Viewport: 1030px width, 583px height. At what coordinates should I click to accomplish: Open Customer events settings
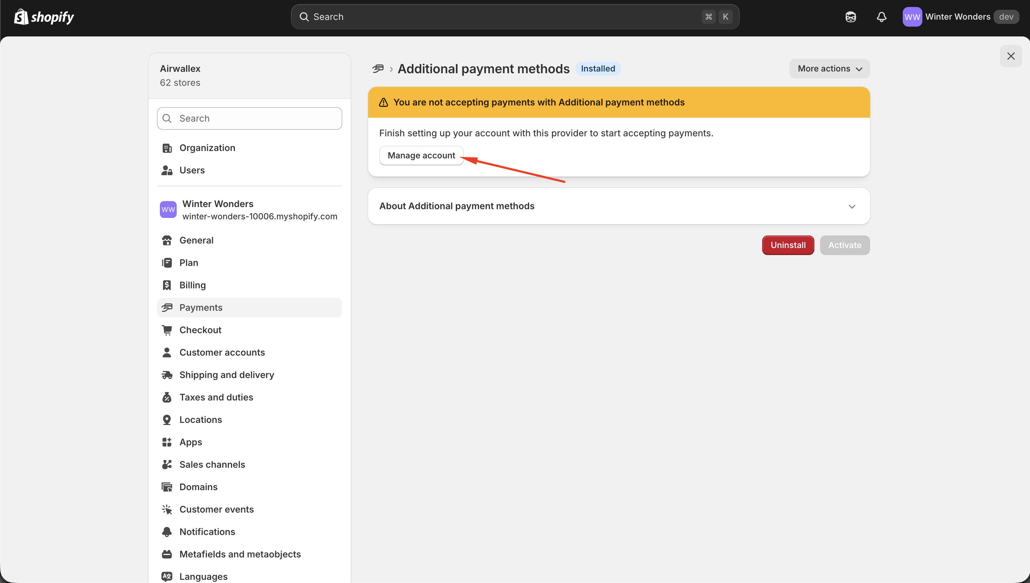tap(250, 510)
